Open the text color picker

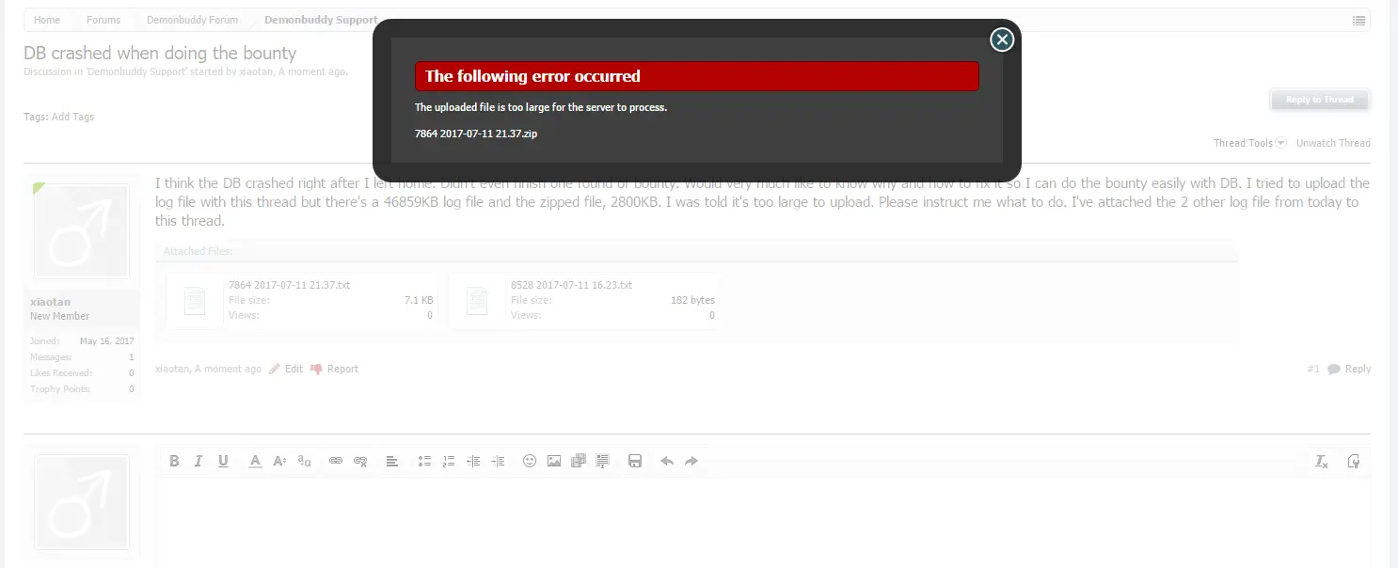pos(255,461)
